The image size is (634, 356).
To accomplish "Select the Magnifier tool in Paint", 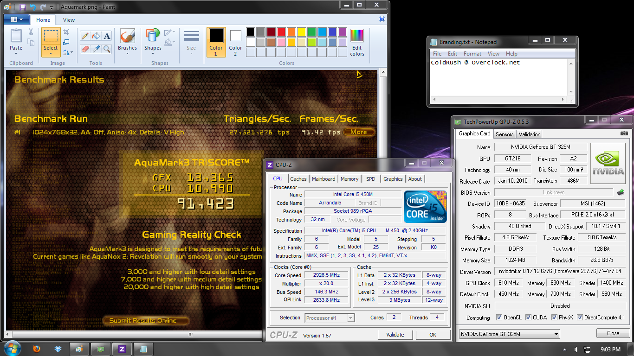I will tap(107, 49).
